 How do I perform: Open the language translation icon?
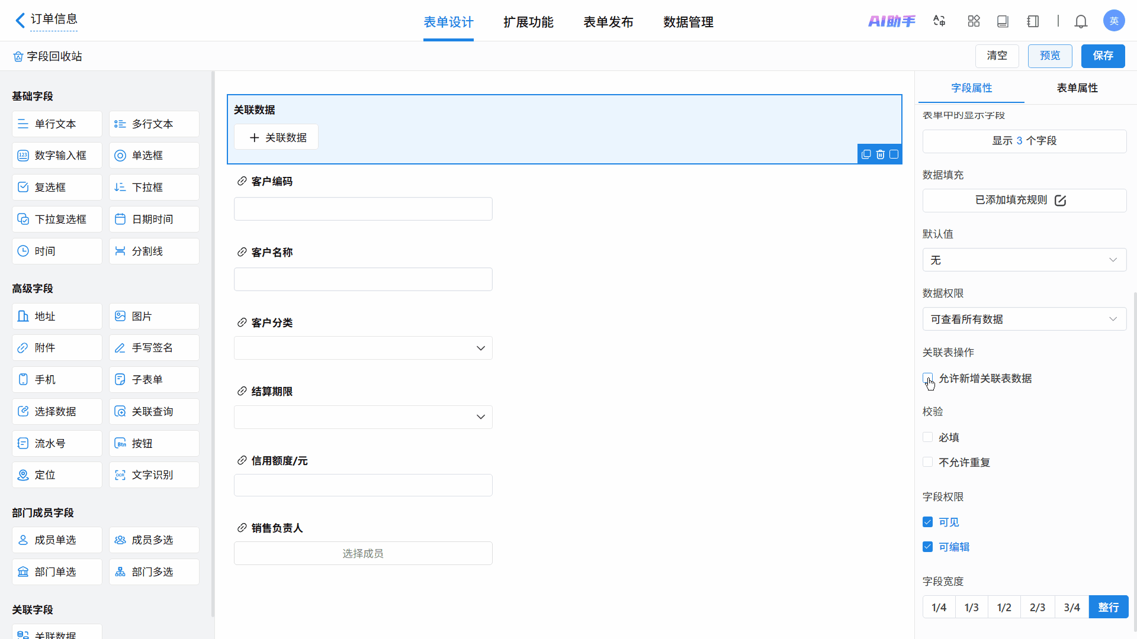(x=939, y=21)
